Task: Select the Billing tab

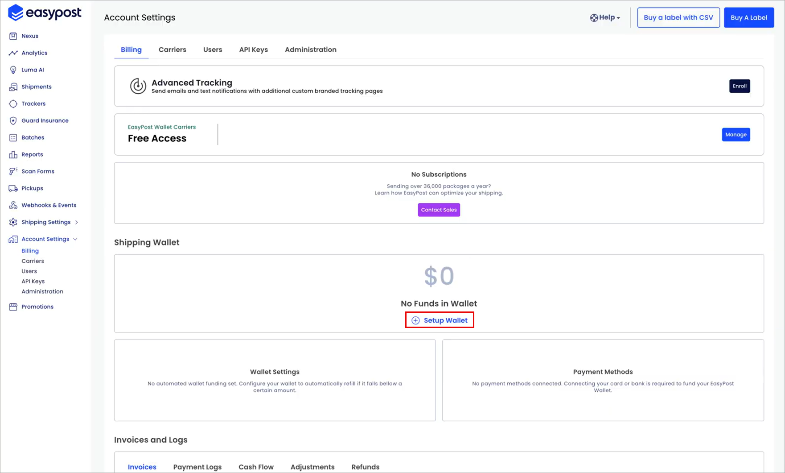Action: pos(131,50)
